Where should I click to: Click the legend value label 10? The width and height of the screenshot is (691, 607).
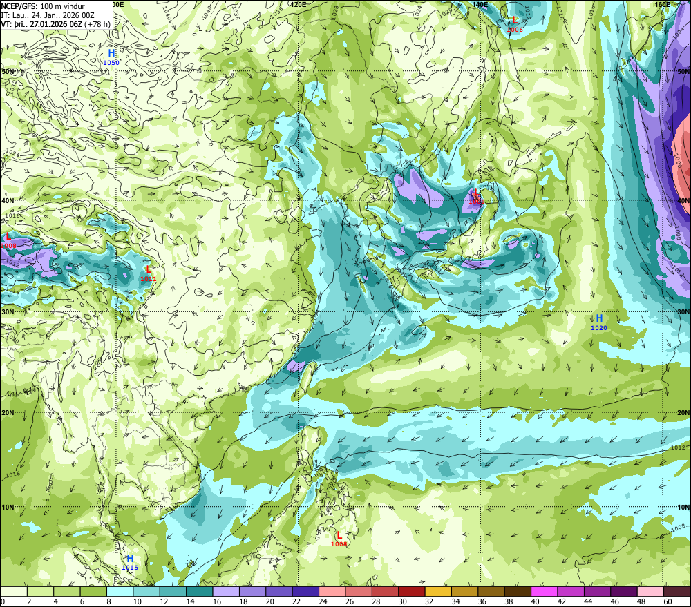[x=138, y=601]
